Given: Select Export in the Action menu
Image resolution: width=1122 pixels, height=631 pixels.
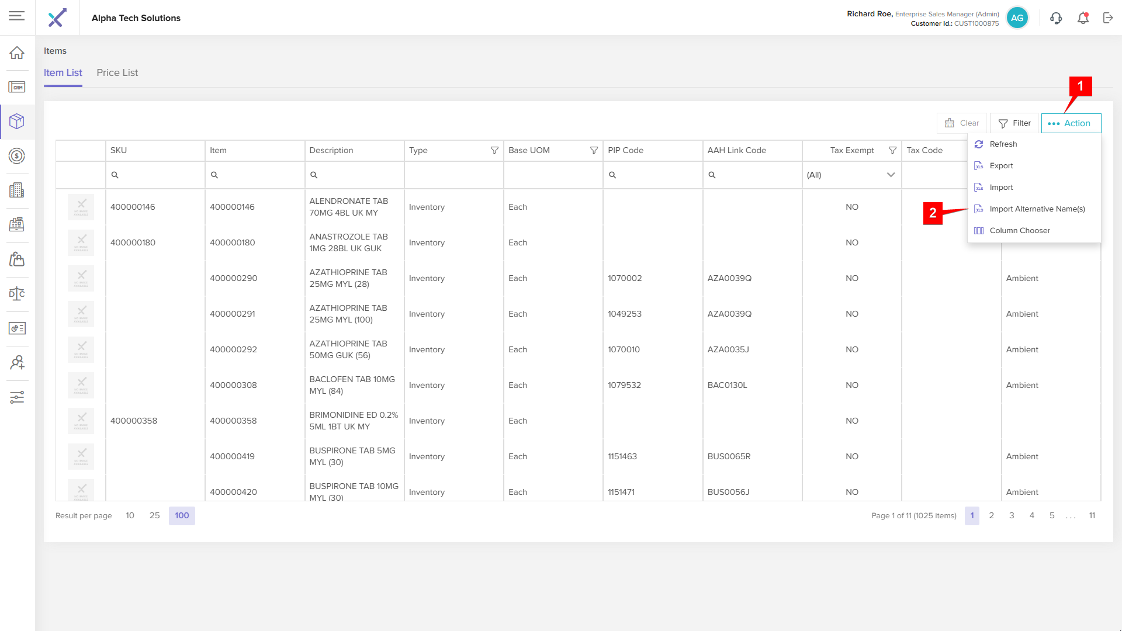Looking at the screenshot, I should coord(1001,166).
